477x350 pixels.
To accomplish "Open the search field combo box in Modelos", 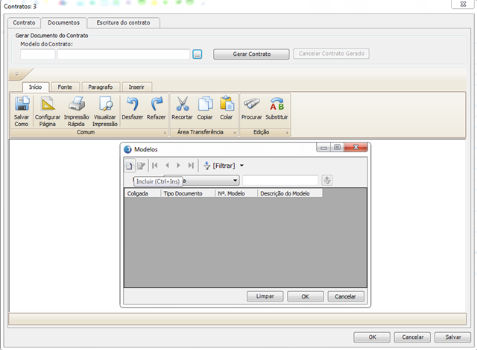I will (x=236, y=181).
